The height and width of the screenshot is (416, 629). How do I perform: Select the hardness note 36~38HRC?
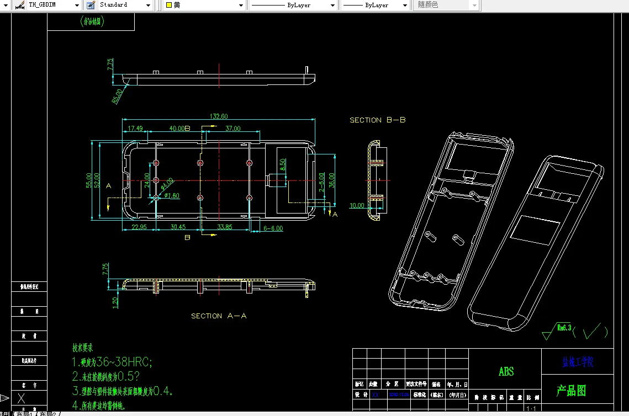point(112,362)
